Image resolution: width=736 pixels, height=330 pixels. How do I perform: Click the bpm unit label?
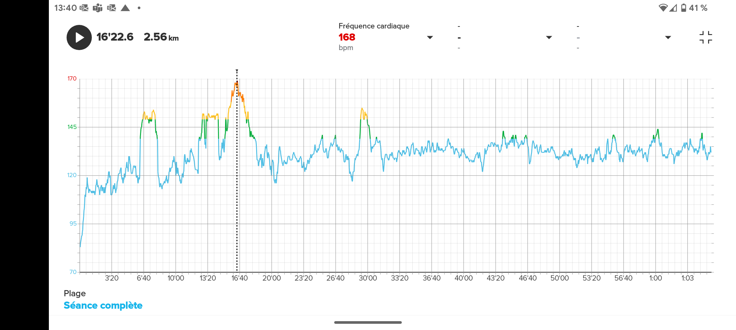[x=346, y=48]
